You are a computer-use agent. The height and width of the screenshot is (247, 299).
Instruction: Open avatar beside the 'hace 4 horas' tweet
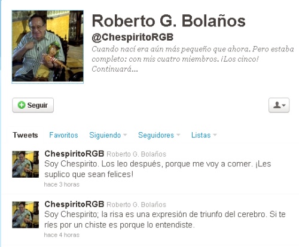click(26, 215)
